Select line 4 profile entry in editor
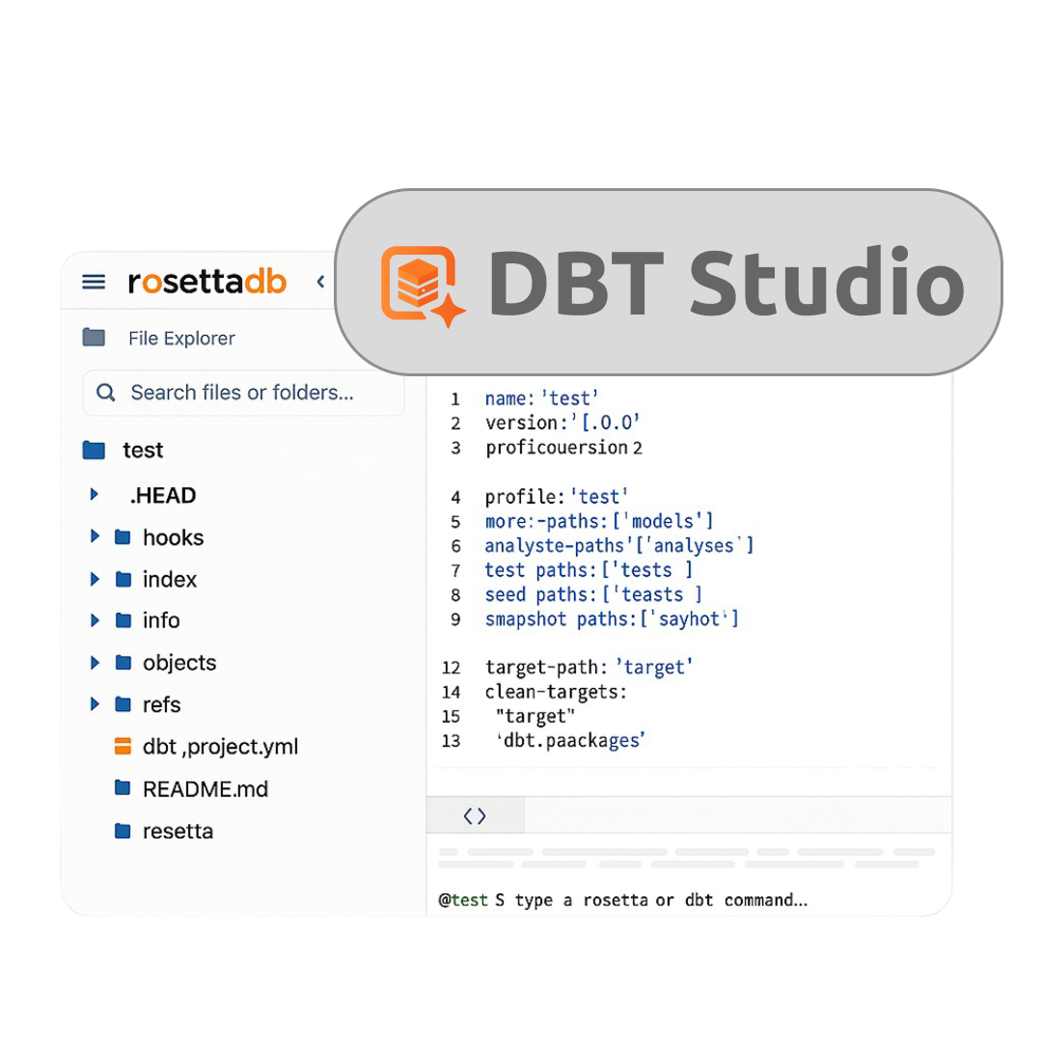This screenshot has height=1042, width=1042. (558, 496)
